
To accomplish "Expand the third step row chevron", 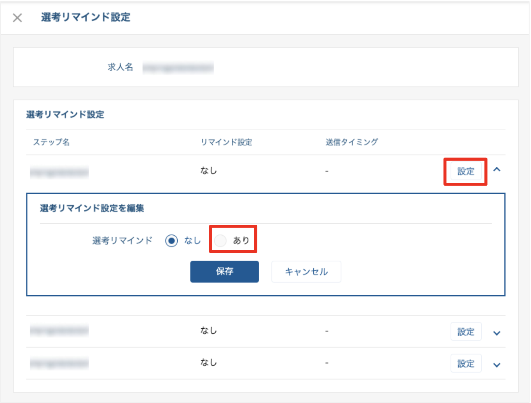I will 497,365.
